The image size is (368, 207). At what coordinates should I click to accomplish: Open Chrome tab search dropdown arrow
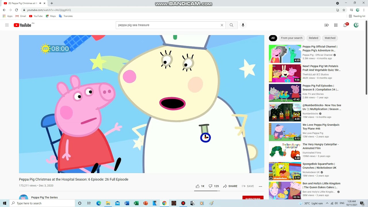click(338, 3)
